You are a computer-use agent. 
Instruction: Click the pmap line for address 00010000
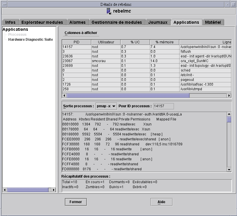click(107, 124)
